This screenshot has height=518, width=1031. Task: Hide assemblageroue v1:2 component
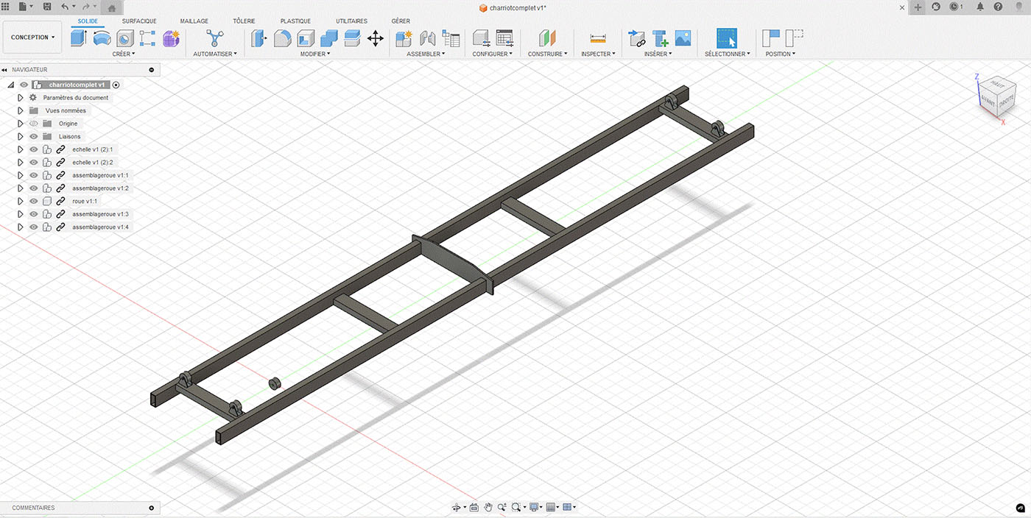34,188
